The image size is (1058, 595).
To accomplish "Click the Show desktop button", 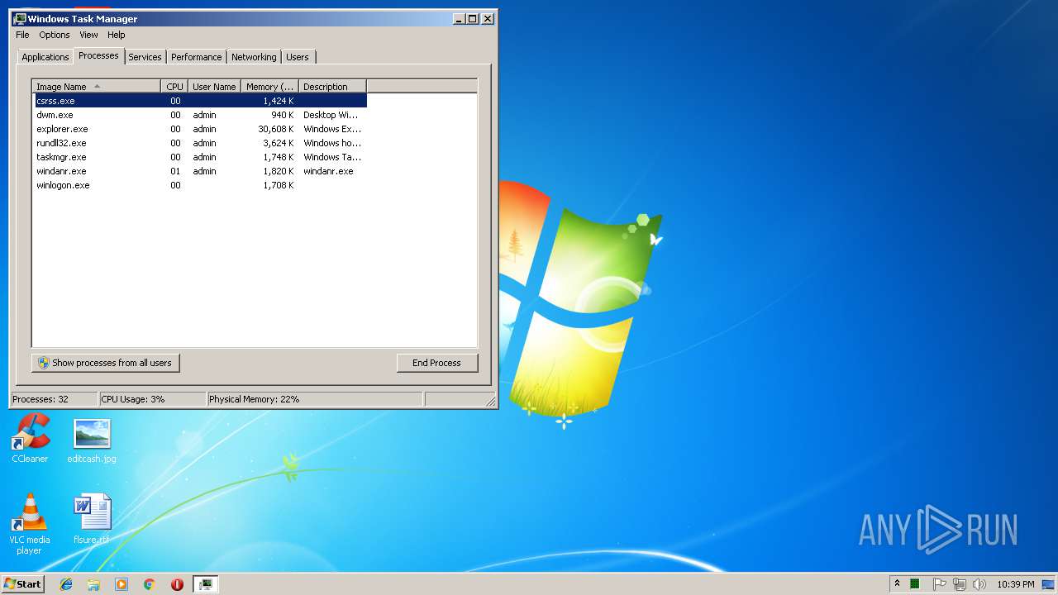I will (x=1049, y=584).
